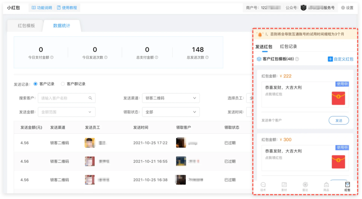Click the 已过期 status in the 17:22 row

click(230, 143)
